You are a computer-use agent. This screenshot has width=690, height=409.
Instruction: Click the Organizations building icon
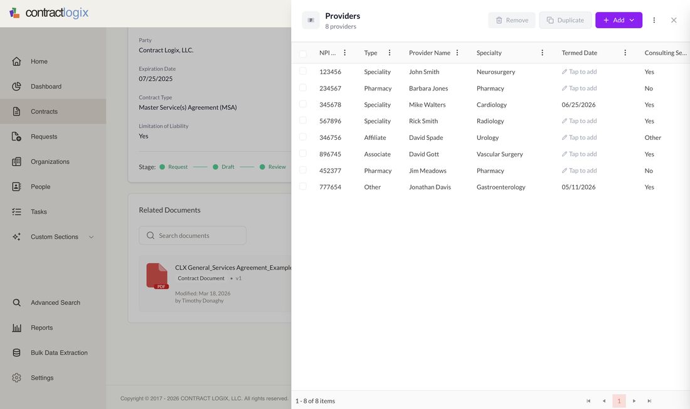[17, 162]
